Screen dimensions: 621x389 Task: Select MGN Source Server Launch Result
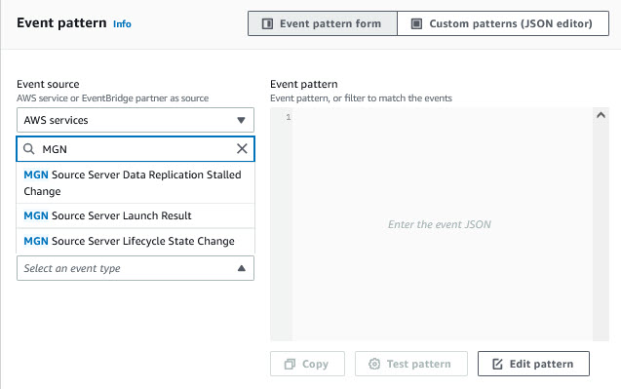136,215
